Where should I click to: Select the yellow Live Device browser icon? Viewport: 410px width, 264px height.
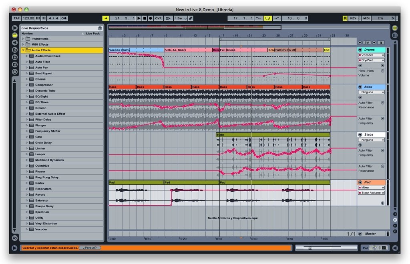coord(15,35)
